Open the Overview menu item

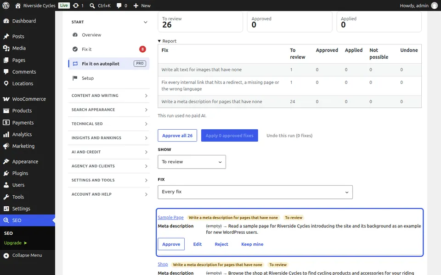(x=109, y=35)
